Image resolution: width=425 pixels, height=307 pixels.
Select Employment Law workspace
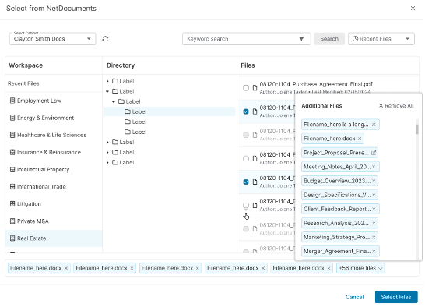(54, 101)
